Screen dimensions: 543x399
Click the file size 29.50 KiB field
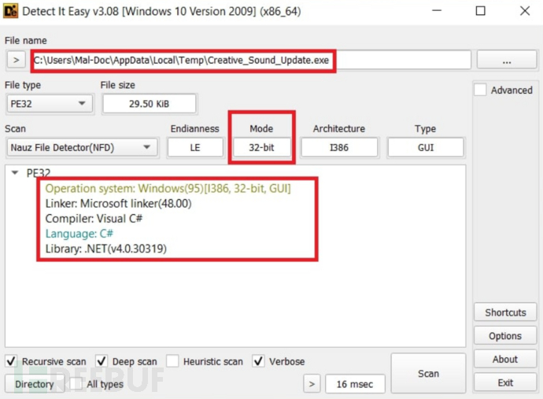(150, 104)
